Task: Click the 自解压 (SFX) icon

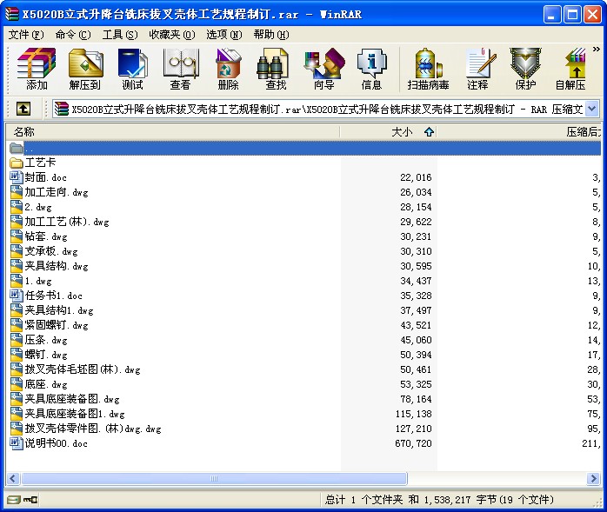Action: click(x=570, y=69)
